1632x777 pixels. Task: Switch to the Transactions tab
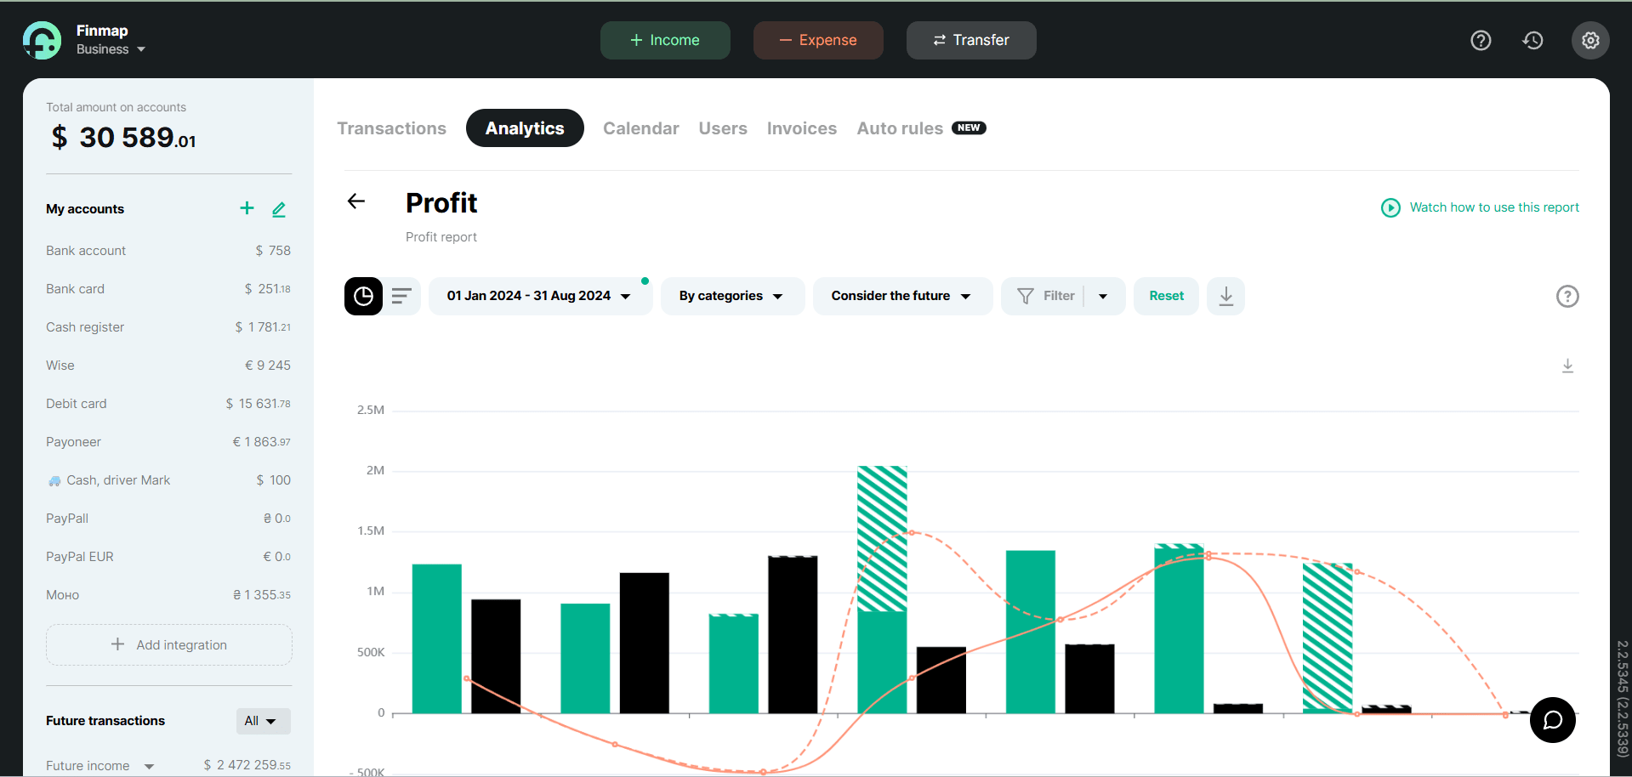pos(391,128)
